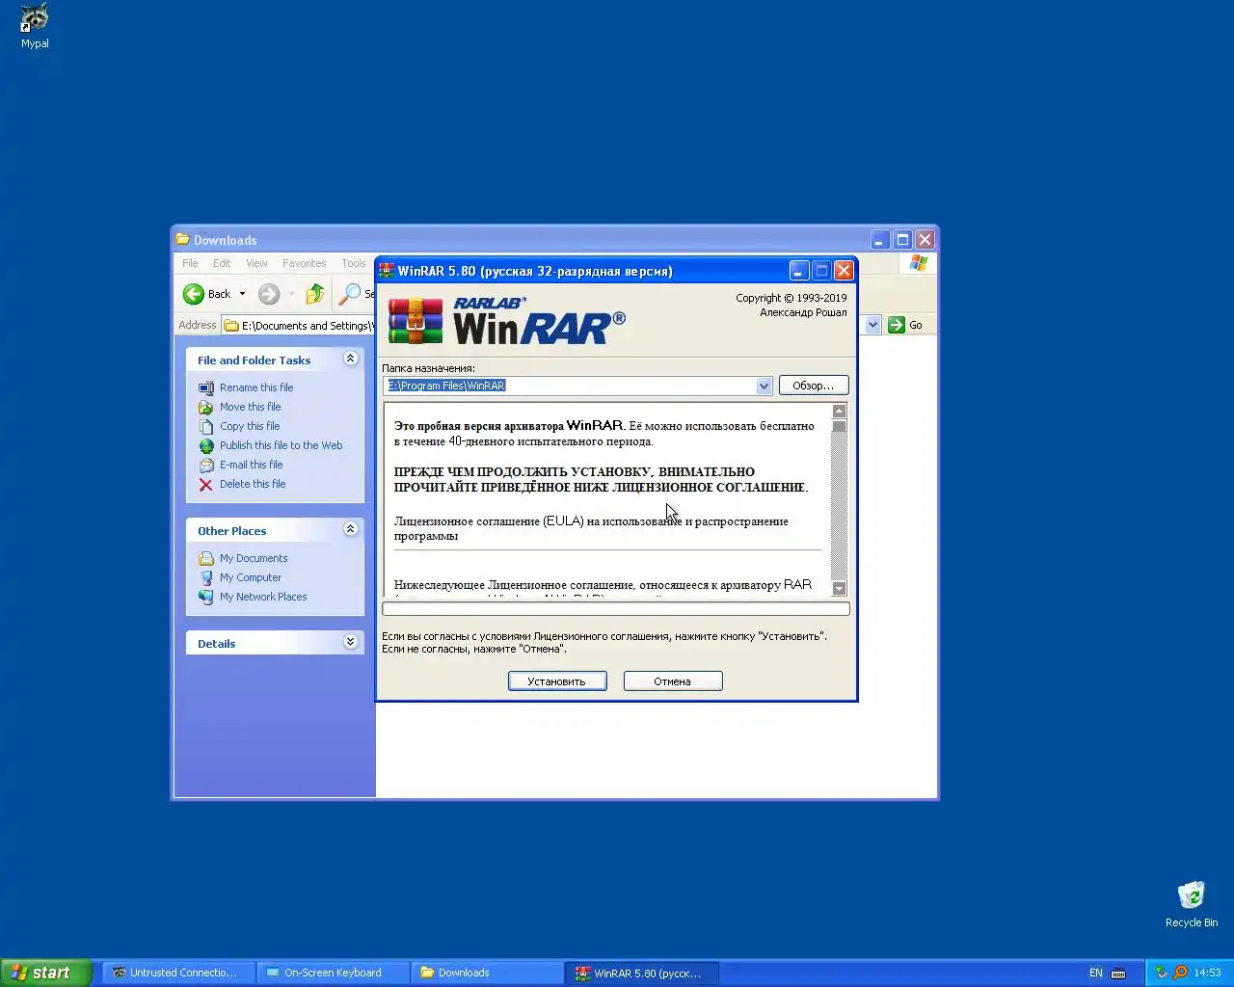Open Back history dropdown arrow
The width and height of the screenshot is (1234, 987).
242,294
